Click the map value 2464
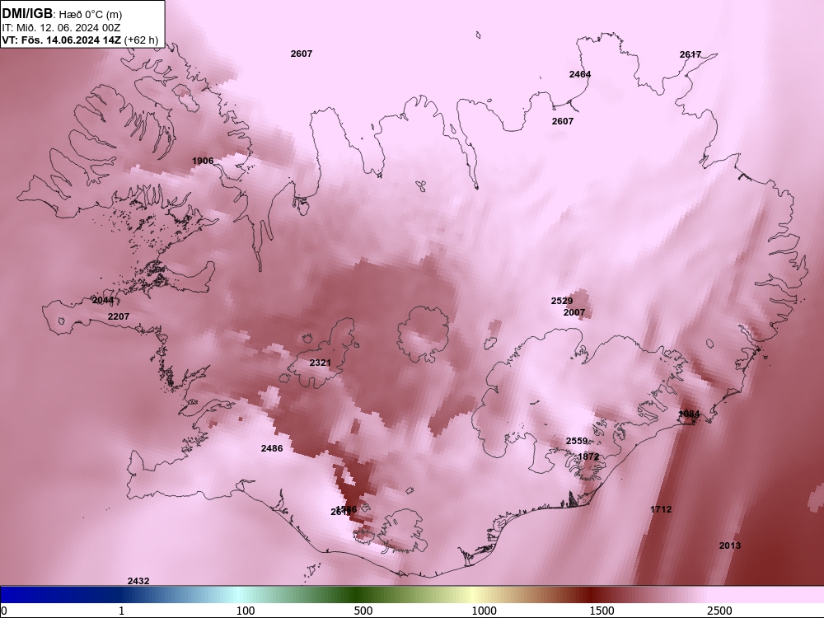 point(579,74)
